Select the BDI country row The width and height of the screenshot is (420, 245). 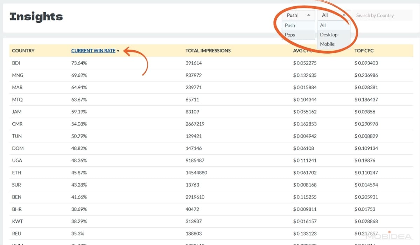pyautogui.click(x=16, y=63)
